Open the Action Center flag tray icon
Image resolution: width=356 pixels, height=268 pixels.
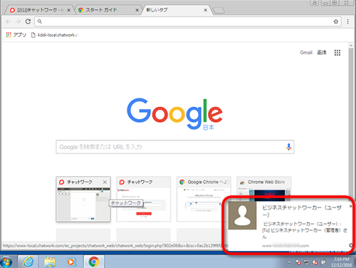(298, 262)
